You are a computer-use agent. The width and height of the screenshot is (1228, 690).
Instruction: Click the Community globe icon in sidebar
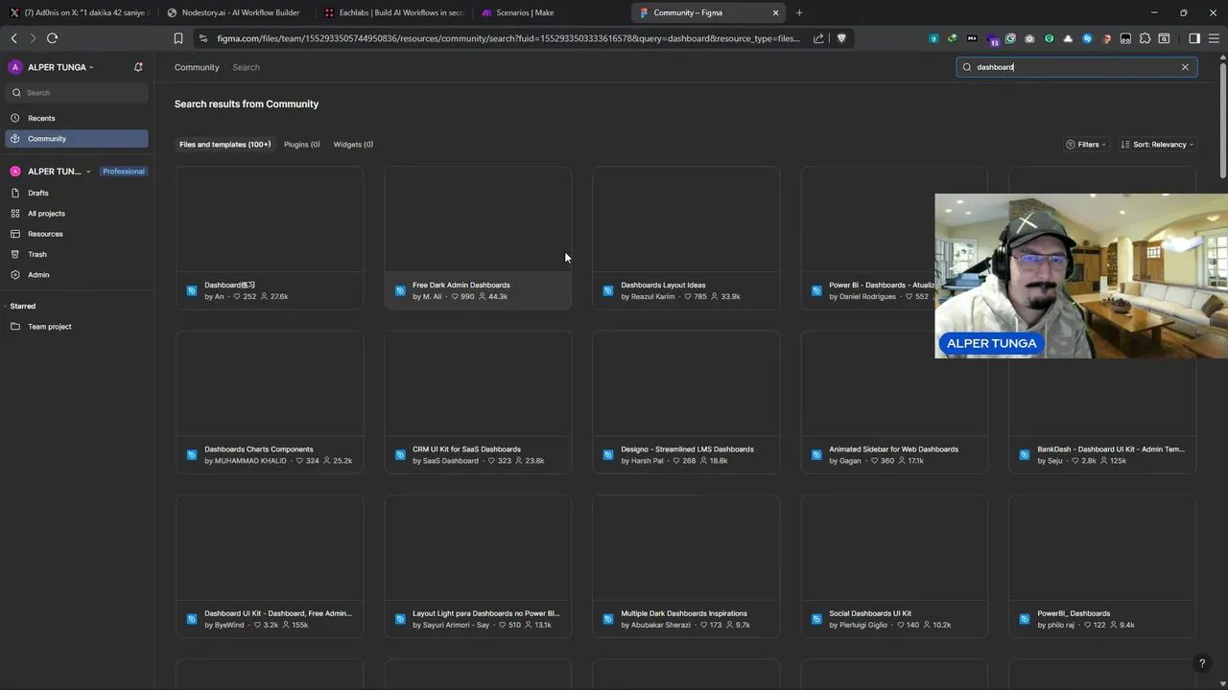[15, 139]
